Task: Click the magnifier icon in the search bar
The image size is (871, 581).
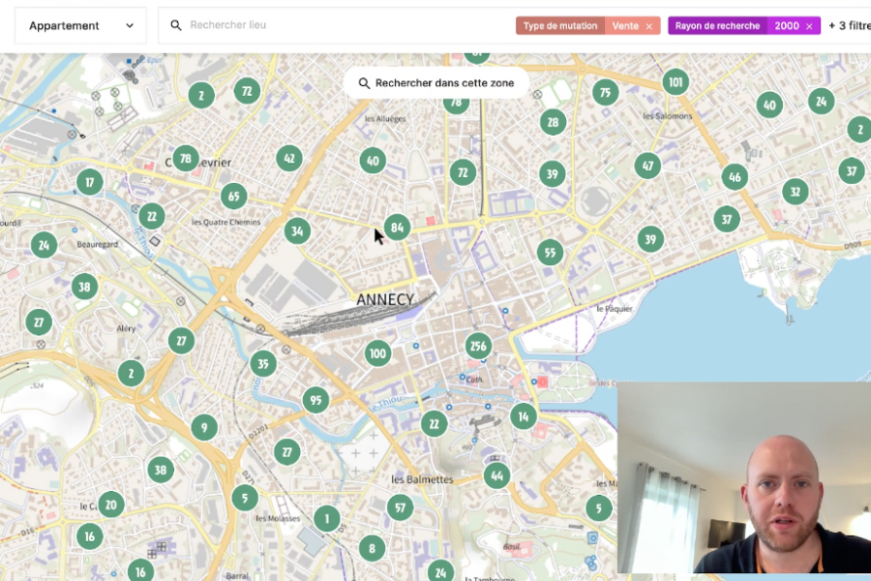Action: click(x=176, y=25)
